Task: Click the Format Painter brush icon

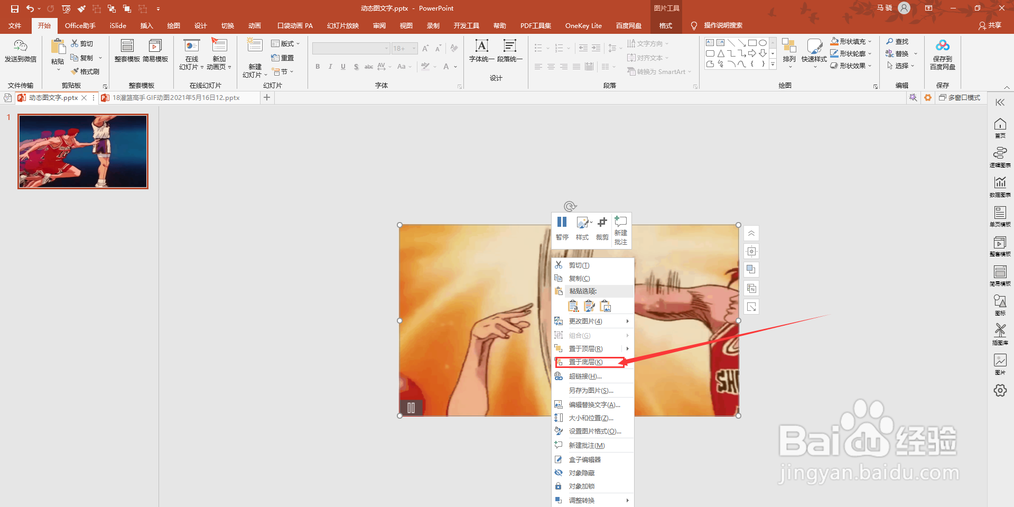Action: click(x=75, y=71)
